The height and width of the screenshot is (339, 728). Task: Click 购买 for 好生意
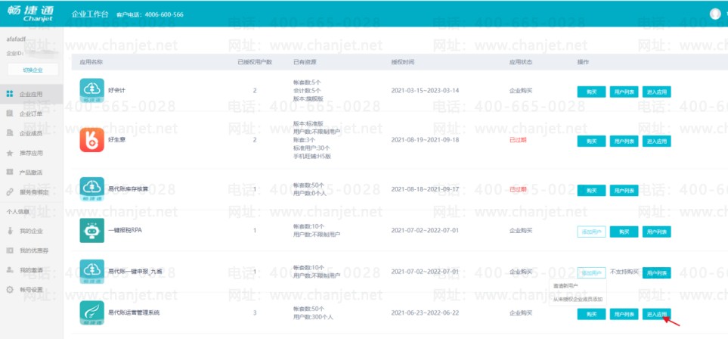coord(591,141)
